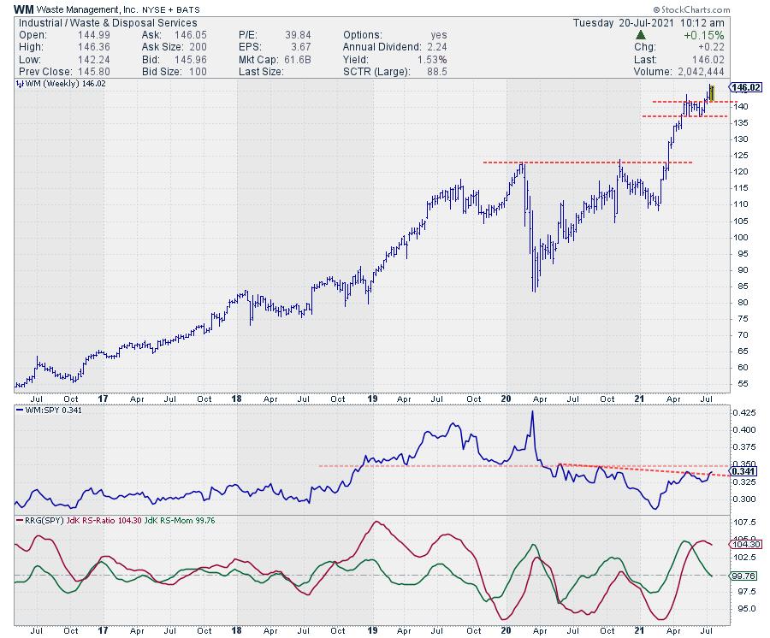Open the StockCharts.com copyright link

(x=696, y=9)
